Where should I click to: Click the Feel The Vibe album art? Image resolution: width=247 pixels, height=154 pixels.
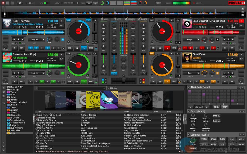coord(7,23)
